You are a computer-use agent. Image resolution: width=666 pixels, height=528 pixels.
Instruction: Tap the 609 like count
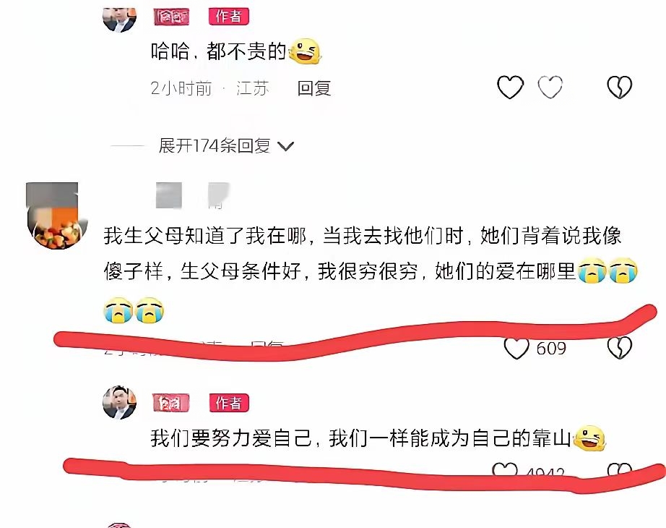point(551,349)
